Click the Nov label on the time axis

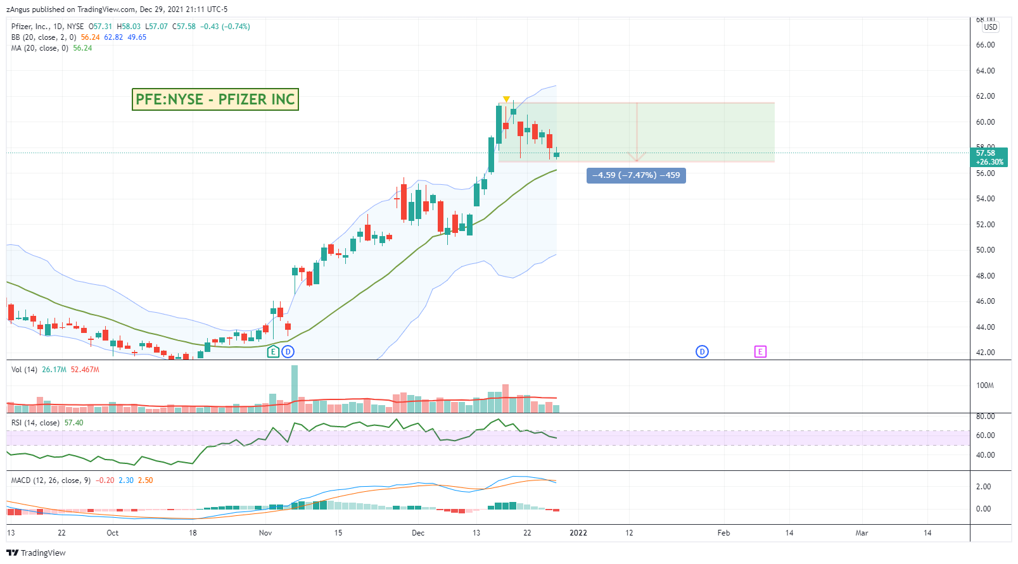coord(265,533)
